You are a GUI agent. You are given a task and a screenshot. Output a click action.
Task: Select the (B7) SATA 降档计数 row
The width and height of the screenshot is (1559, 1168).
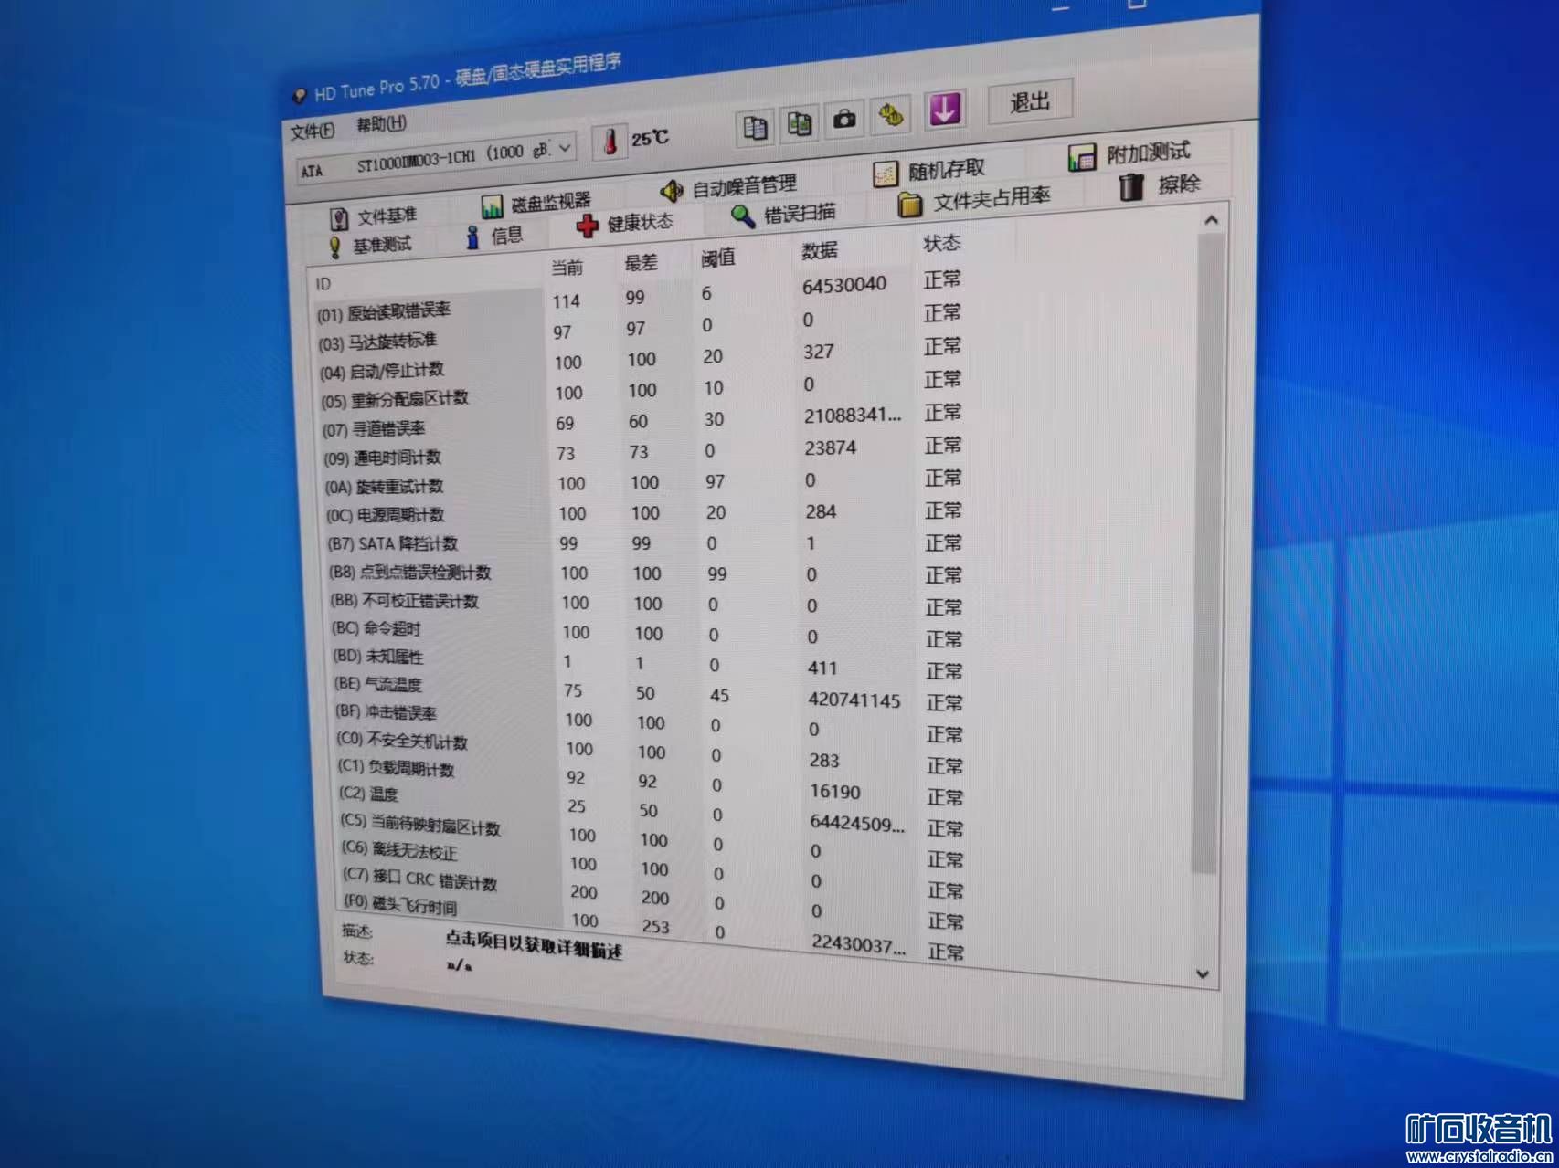click(x=646, y=543)
